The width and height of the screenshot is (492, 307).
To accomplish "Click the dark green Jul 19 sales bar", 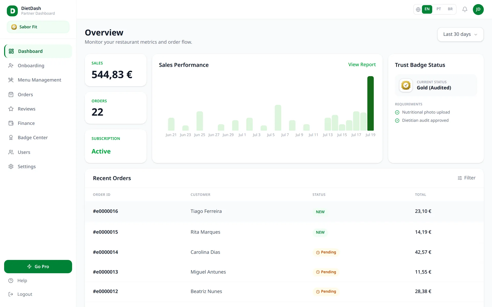I will click(x=370, y=103).
